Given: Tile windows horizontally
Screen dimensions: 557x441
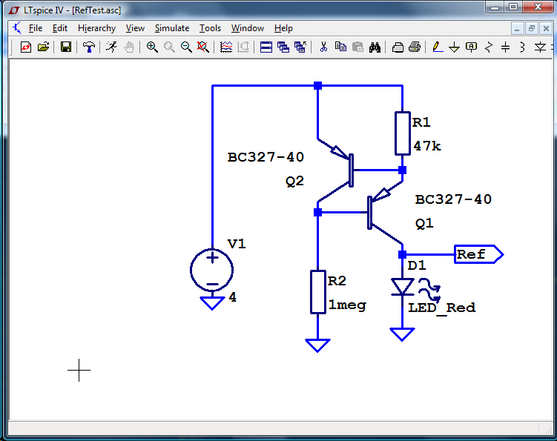Looking at the screenshot, I should [266, 47].
